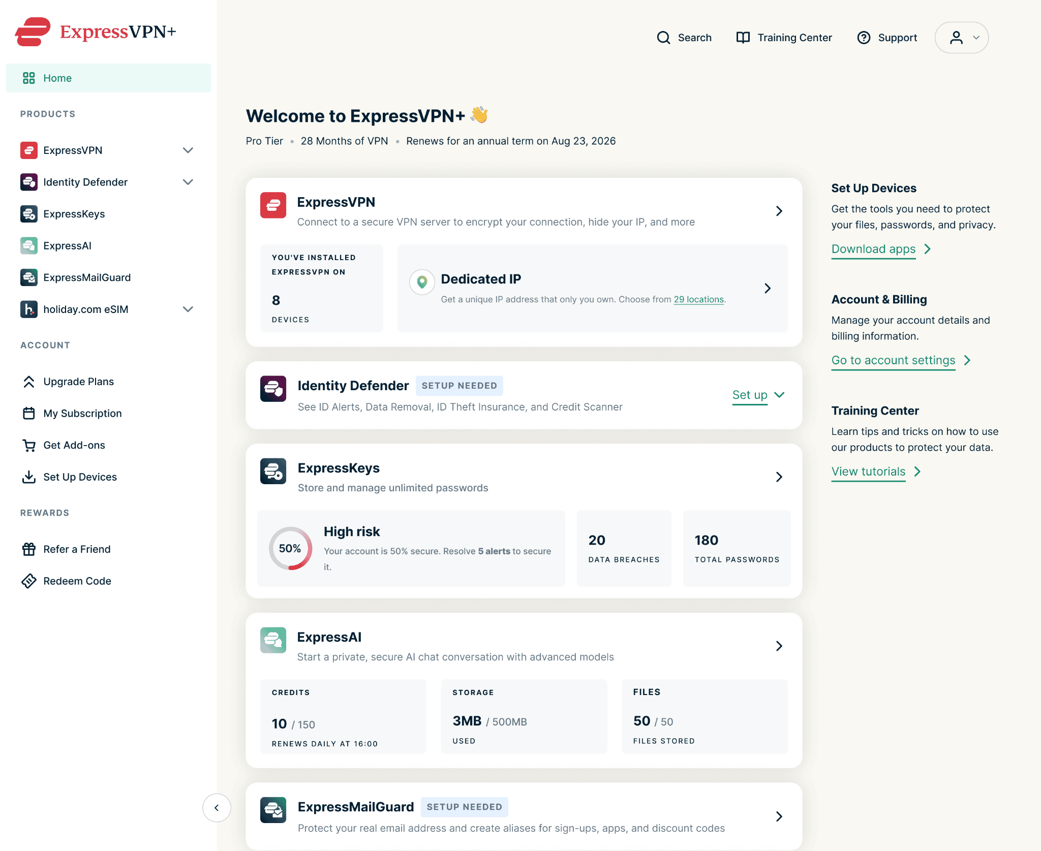Click the My Subscription calendar icon
The width and height of the screenshot is (1041, 851).
[29, 413]
